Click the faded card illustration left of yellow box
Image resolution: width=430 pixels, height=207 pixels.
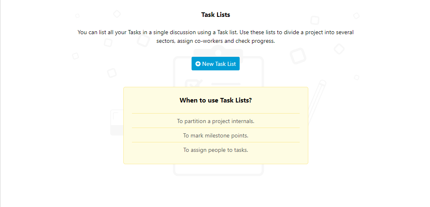coord(117,122)
